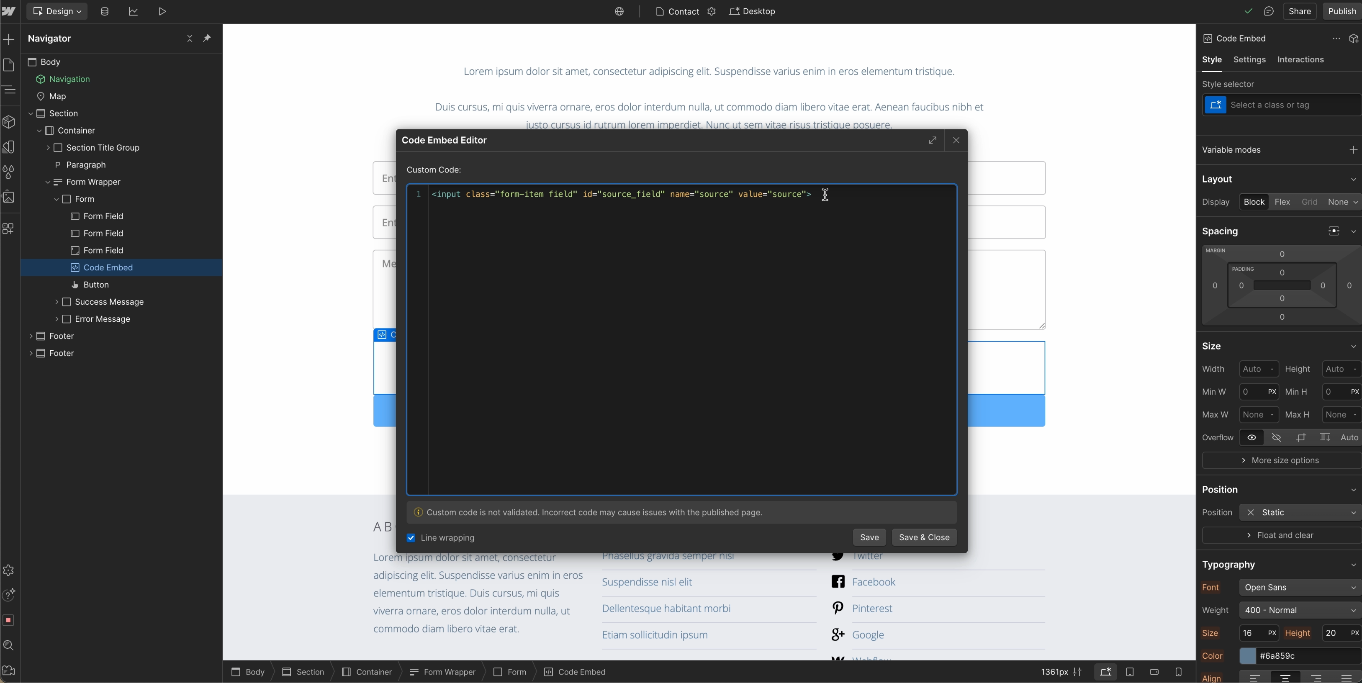Viewport: 1362px width, 683px height.
Task: Click the Publish button
Action: pyautogui.click(x=1342, y=11)
